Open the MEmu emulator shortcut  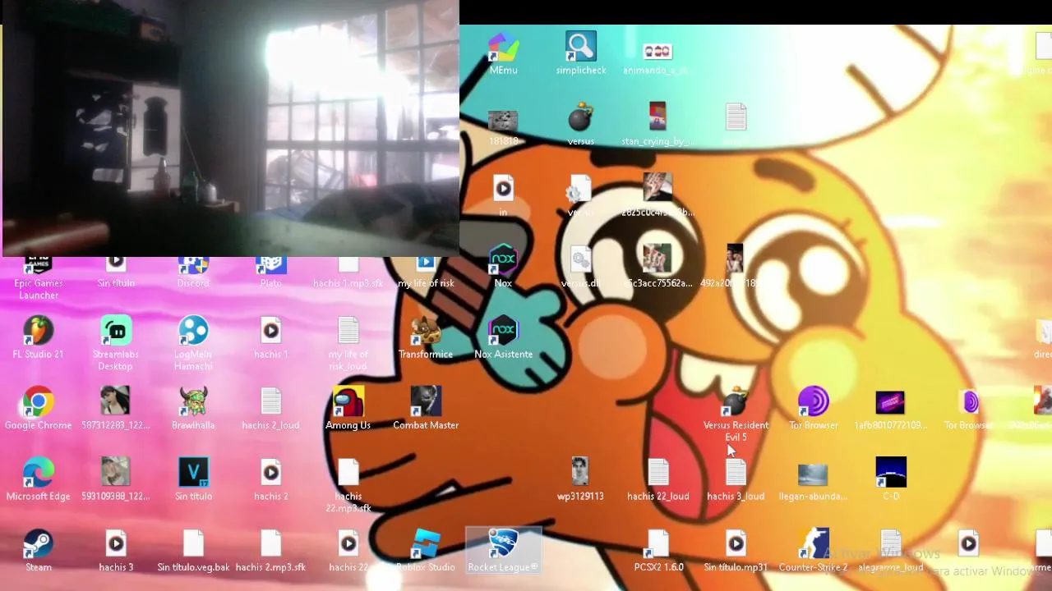(503, 54)
